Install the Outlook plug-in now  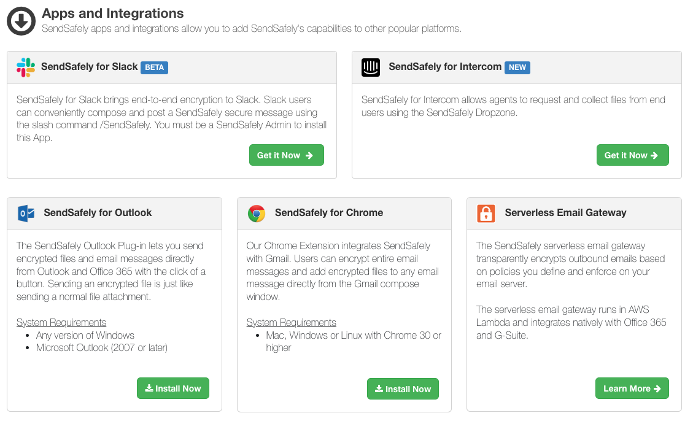173,388
